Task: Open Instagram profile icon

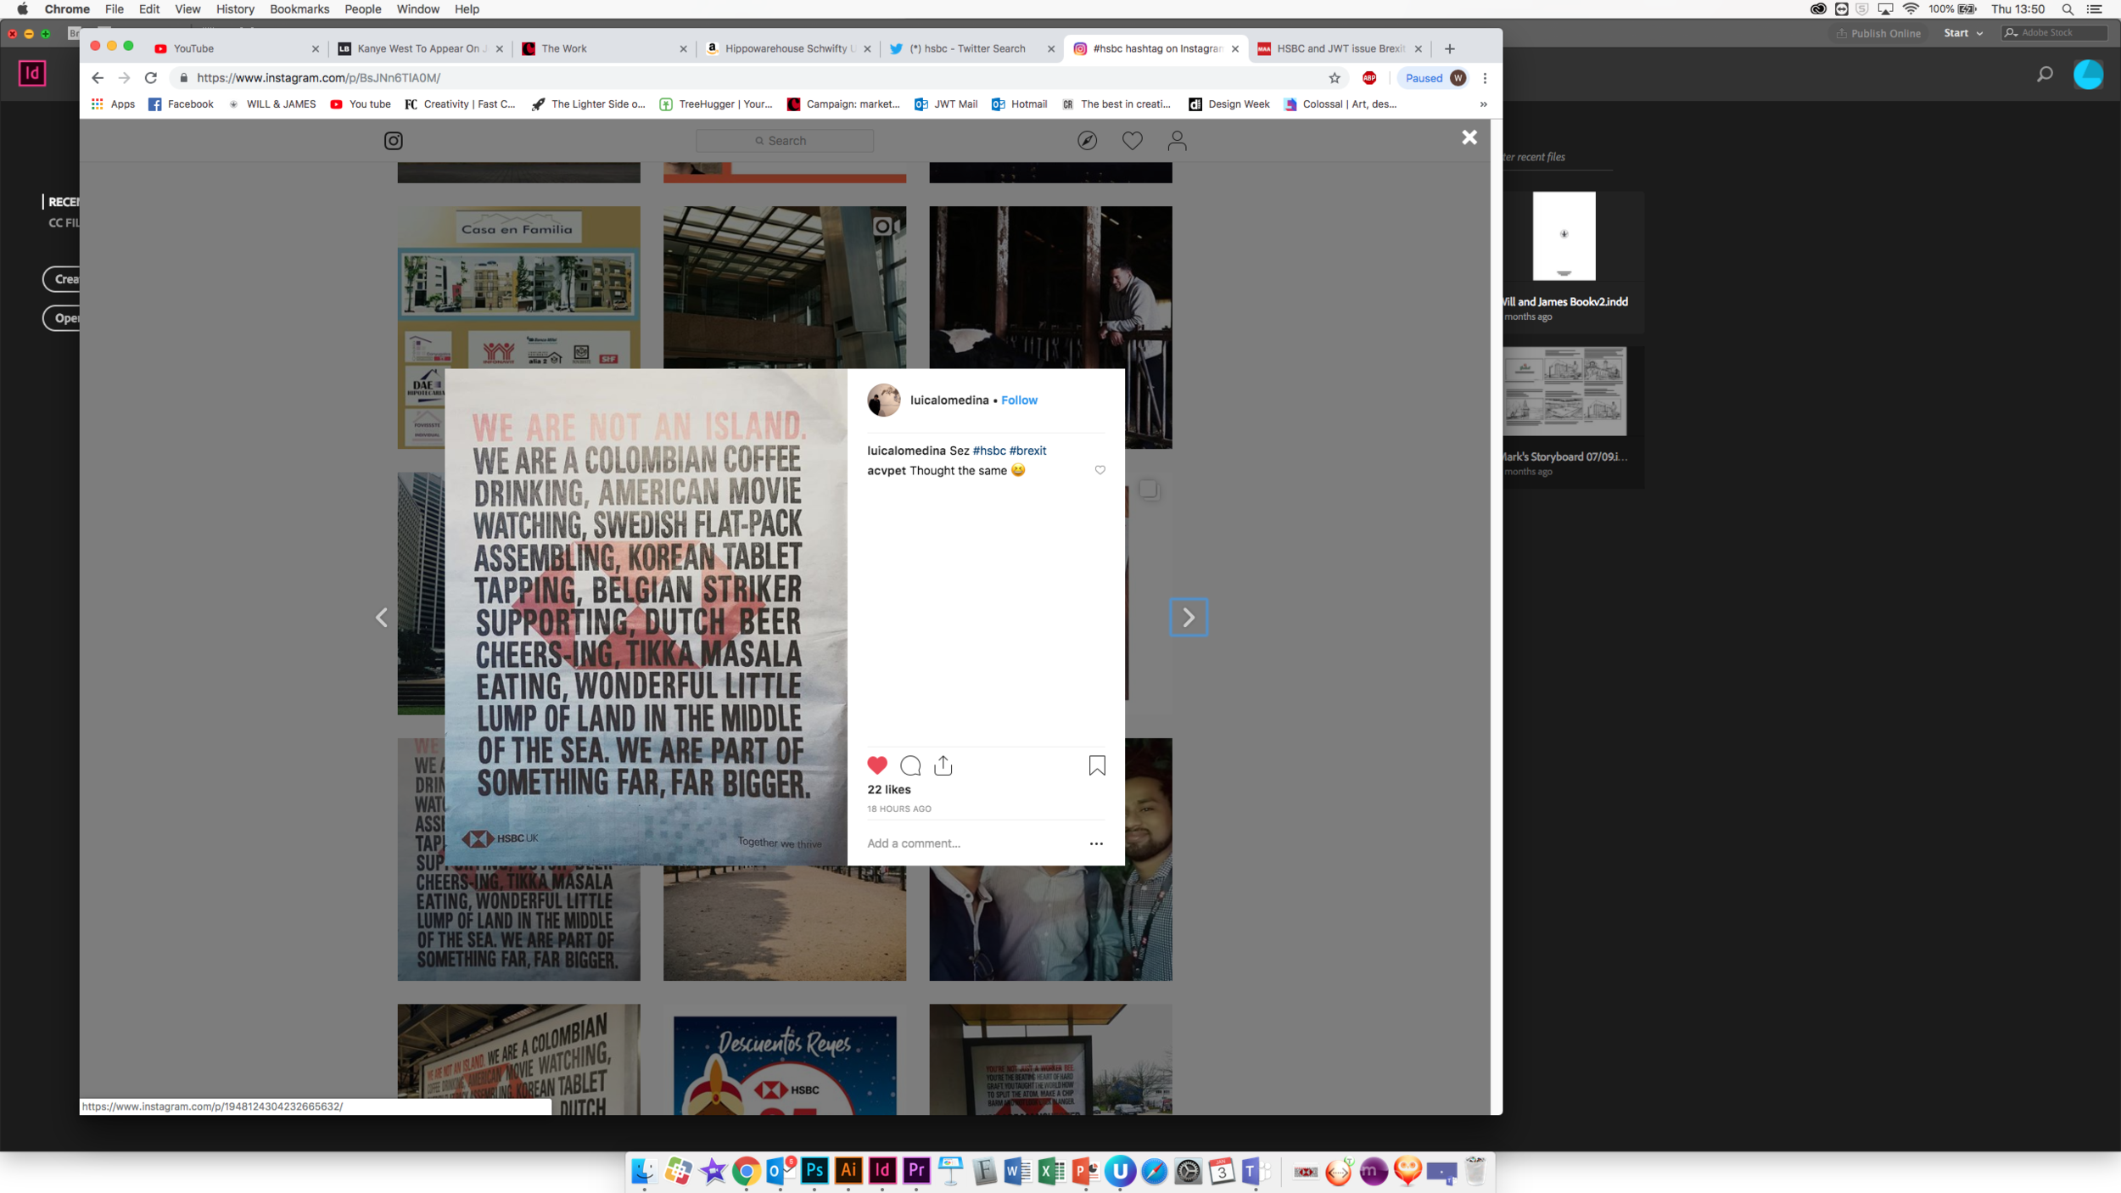Action: click(1177, 141)
